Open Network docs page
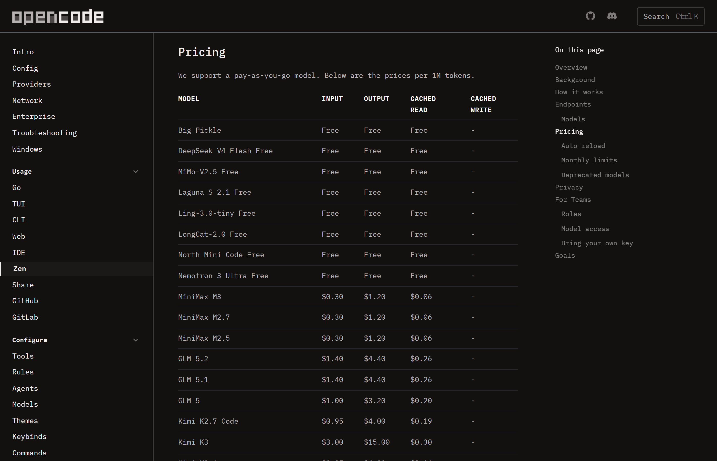Viewport: 717px width, 461px height. (x=27, y=101)
